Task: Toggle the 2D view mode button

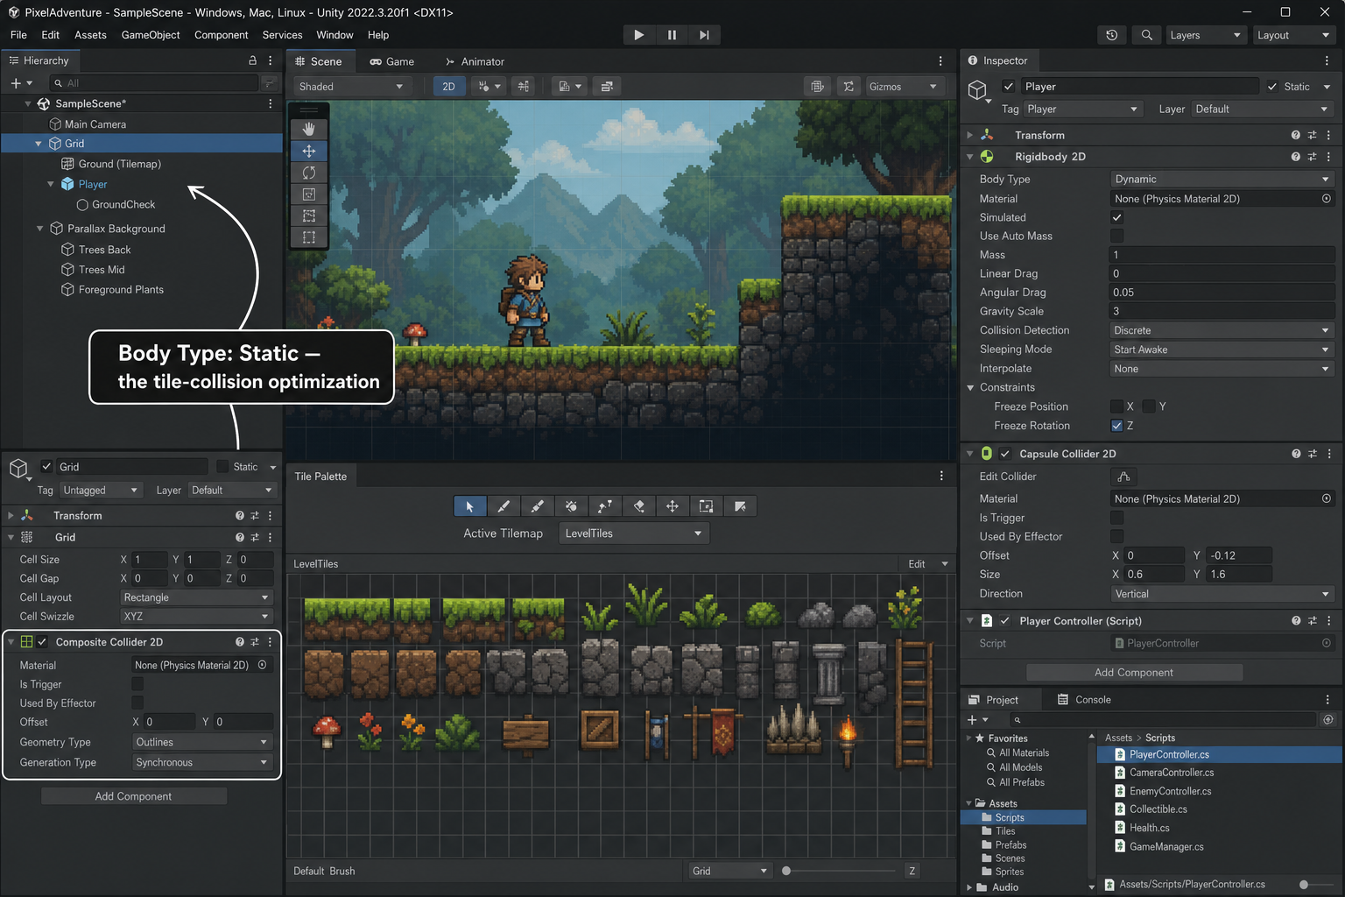Action: (x=448, y=87)
